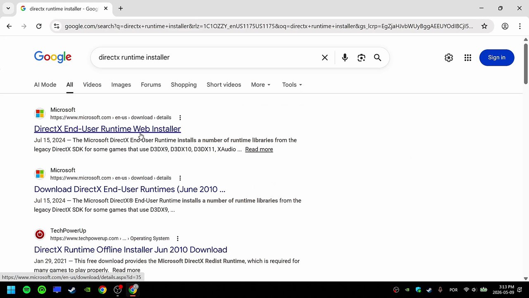Open the Forums results tab
529x298 pixels.
[x=151, y=85]
